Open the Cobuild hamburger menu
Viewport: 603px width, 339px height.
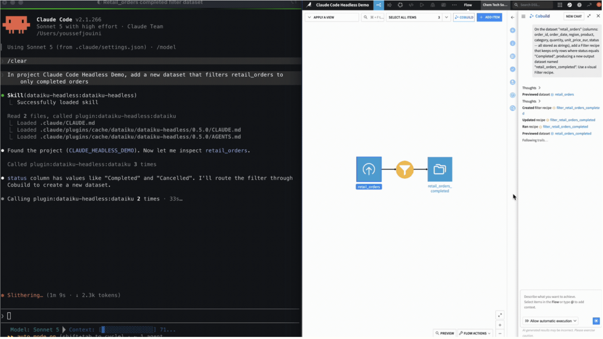(523, 16)
